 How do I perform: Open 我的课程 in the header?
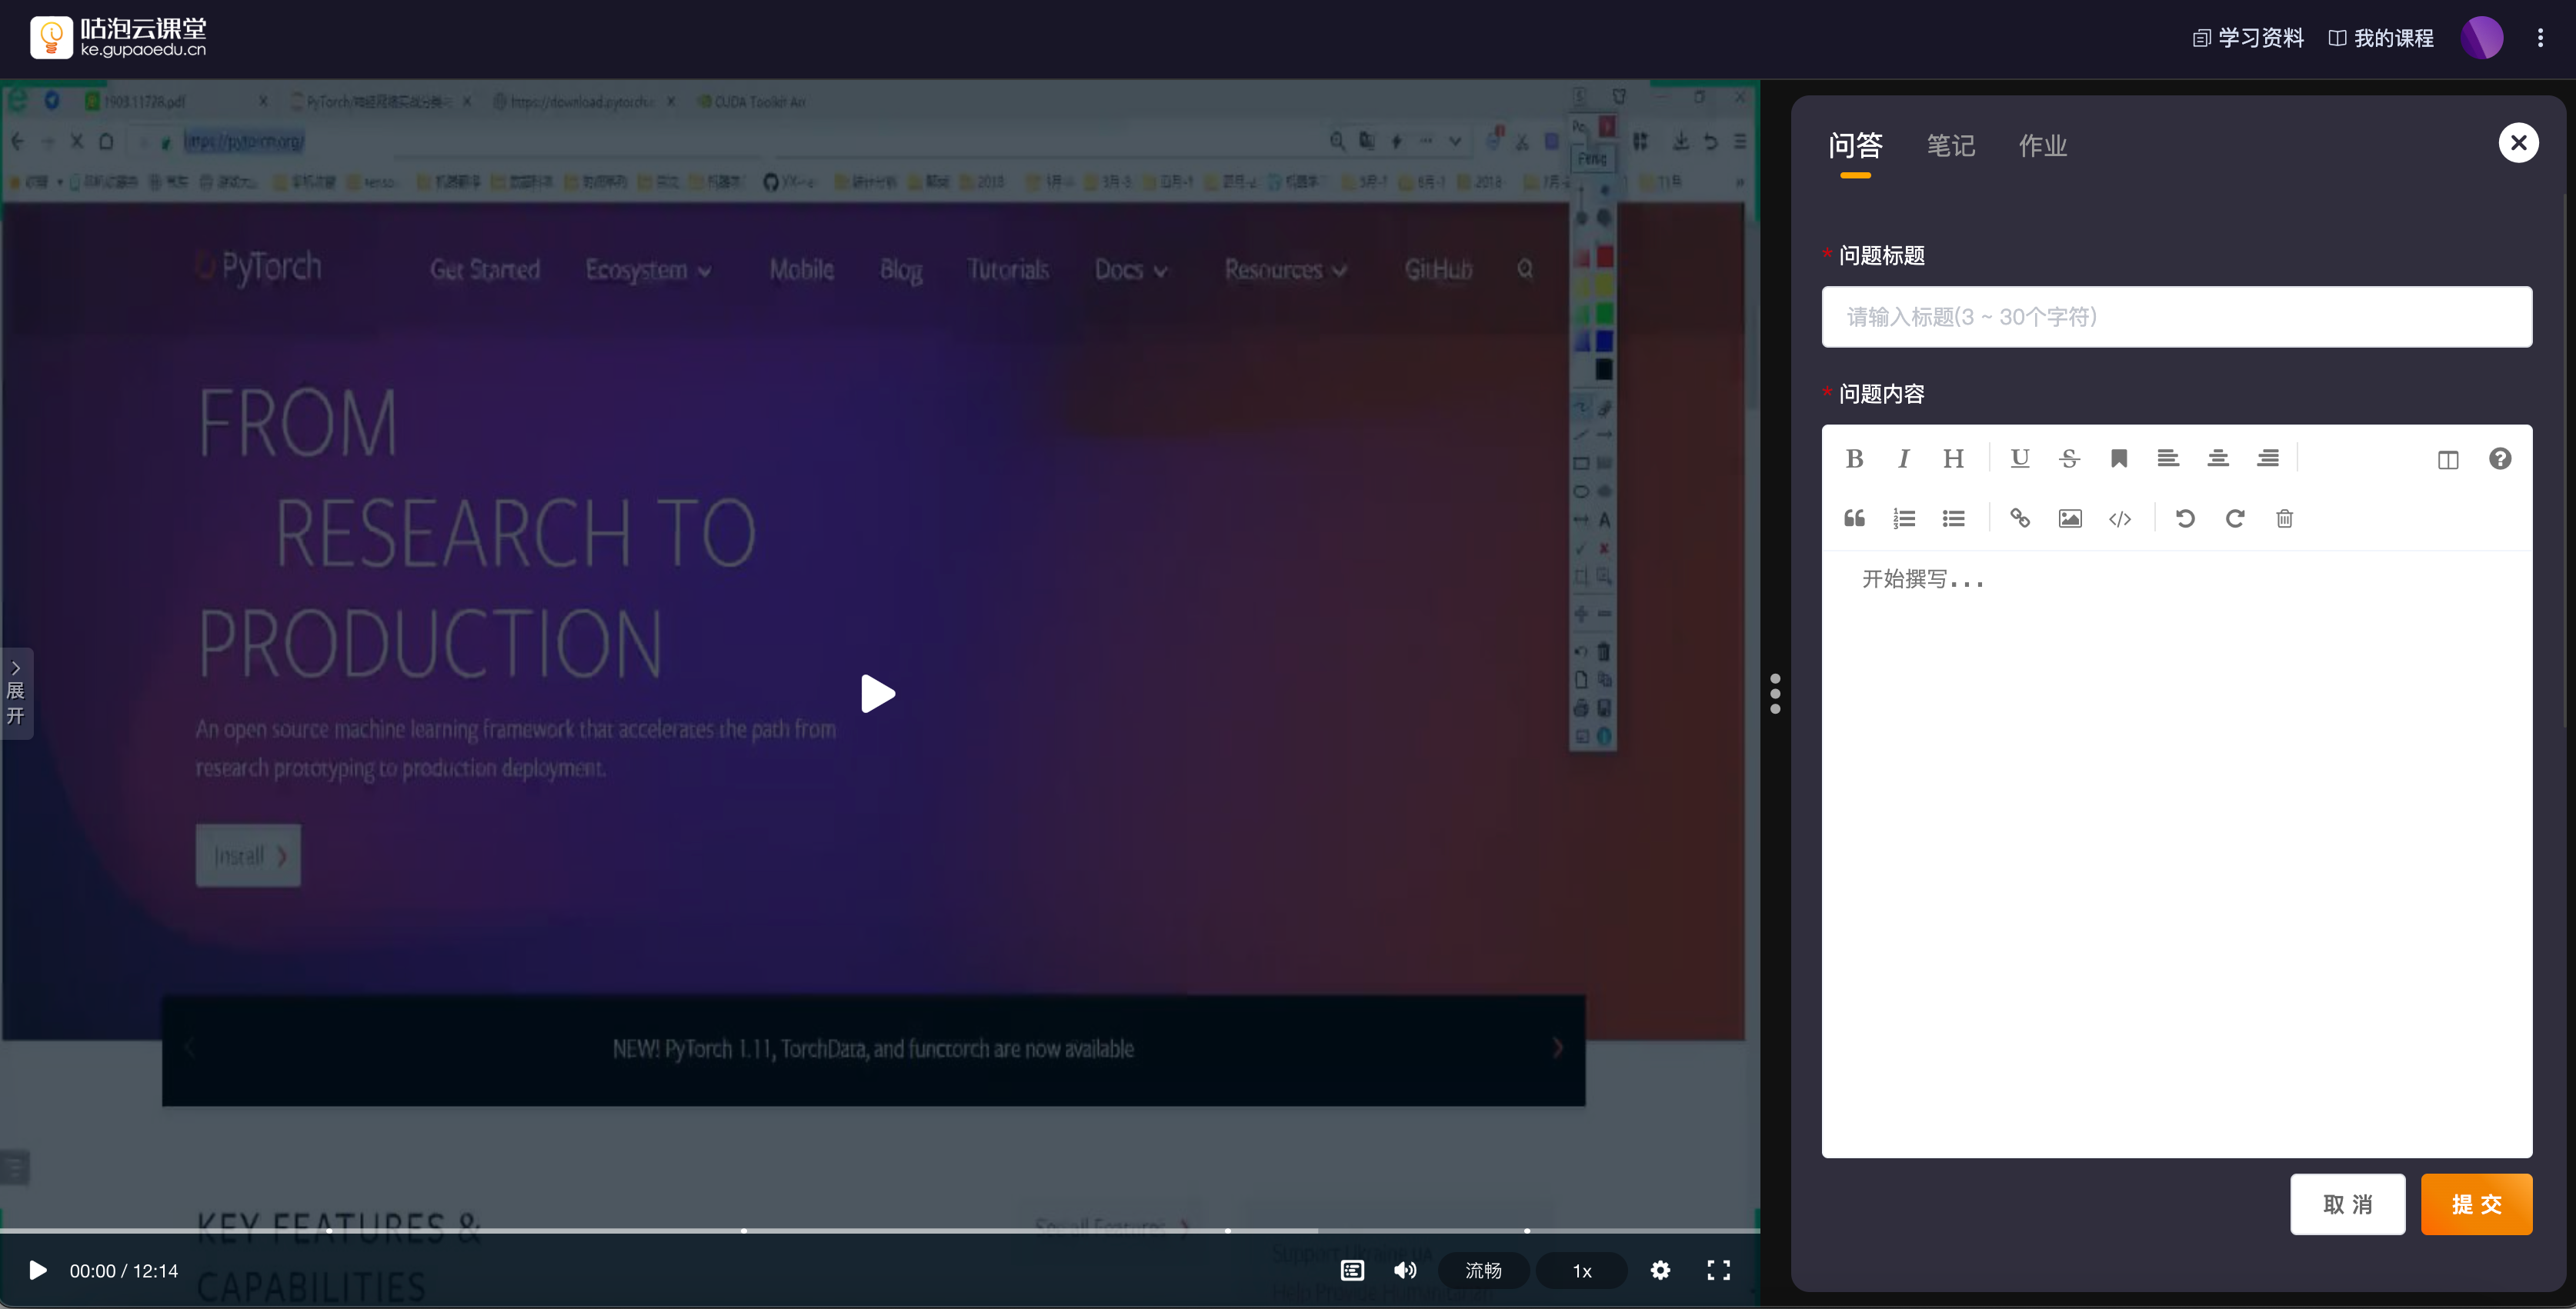coord(2381,38)
